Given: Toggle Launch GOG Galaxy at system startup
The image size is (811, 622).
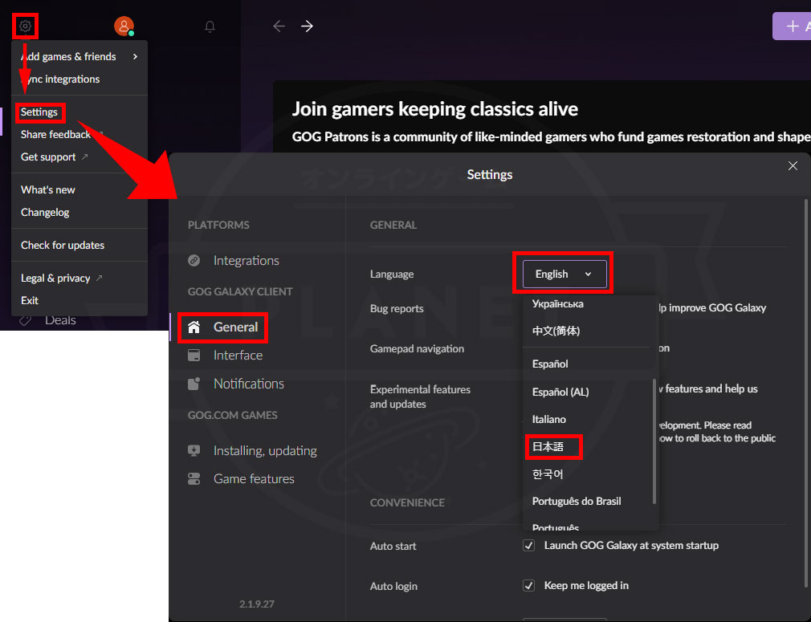Looking at the screenshot, I should click(x=528, y=546).
